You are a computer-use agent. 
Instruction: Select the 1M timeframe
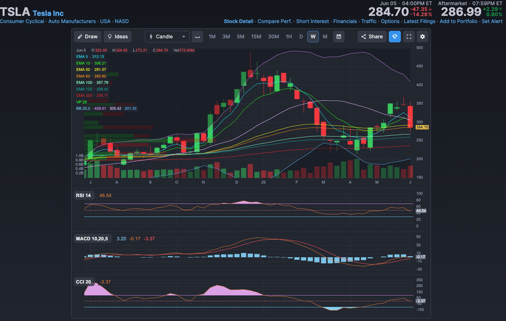212,37
